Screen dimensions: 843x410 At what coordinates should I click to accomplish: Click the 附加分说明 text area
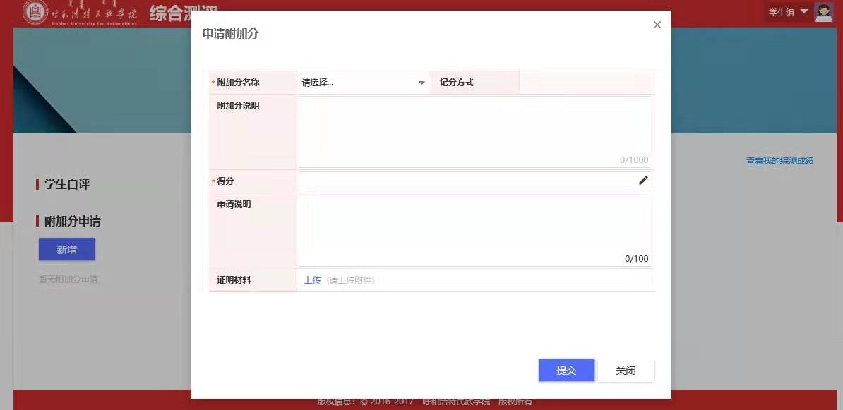pyautogui.click(x=474, y=131)
